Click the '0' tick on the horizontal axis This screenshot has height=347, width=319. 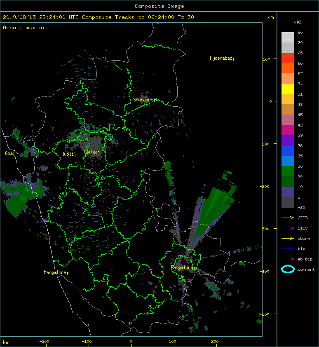[x=131, y=342]
